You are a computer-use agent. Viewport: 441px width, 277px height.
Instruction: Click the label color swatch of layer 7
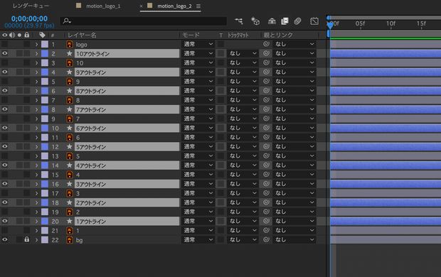[45, 100]
